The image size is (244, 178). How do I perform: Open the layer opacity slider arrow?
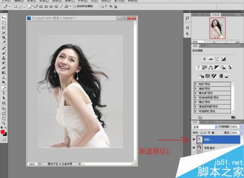[241, 127]
